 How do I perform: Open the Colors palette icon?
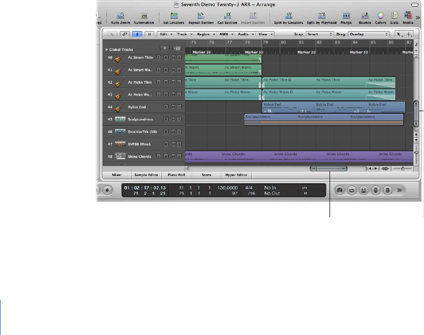[x=381, y=16]
